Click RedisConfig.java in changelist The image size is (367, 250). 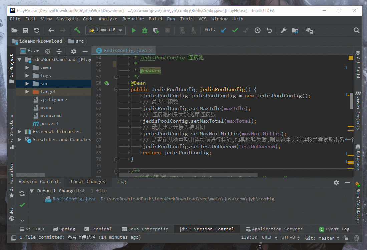[74, 199]
